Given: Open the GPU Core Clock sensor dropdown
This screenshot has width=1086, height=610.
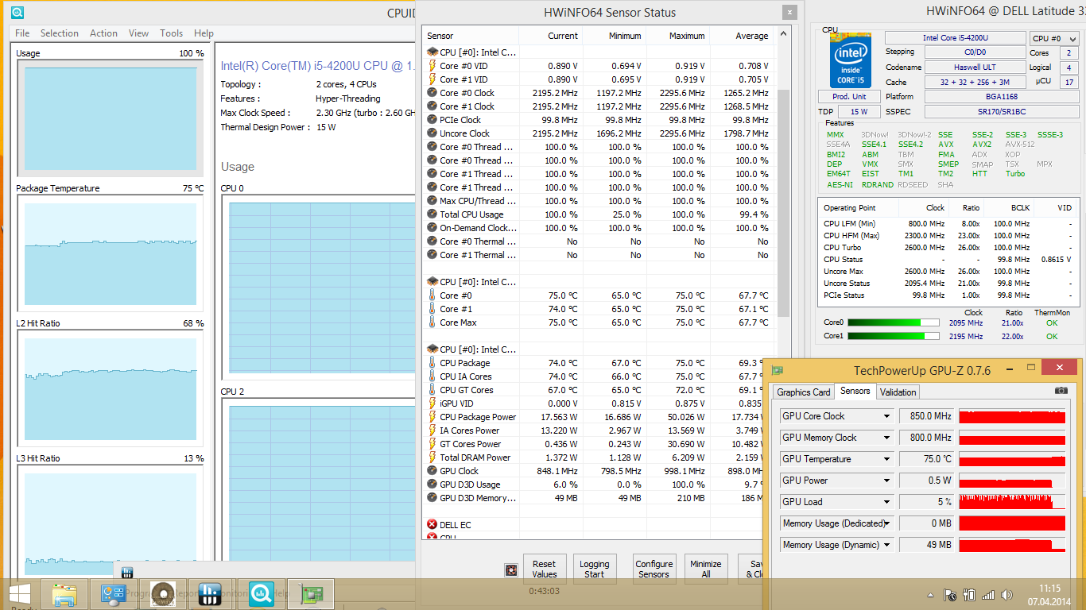Looking at the screenshot, I should pos(887,416).
